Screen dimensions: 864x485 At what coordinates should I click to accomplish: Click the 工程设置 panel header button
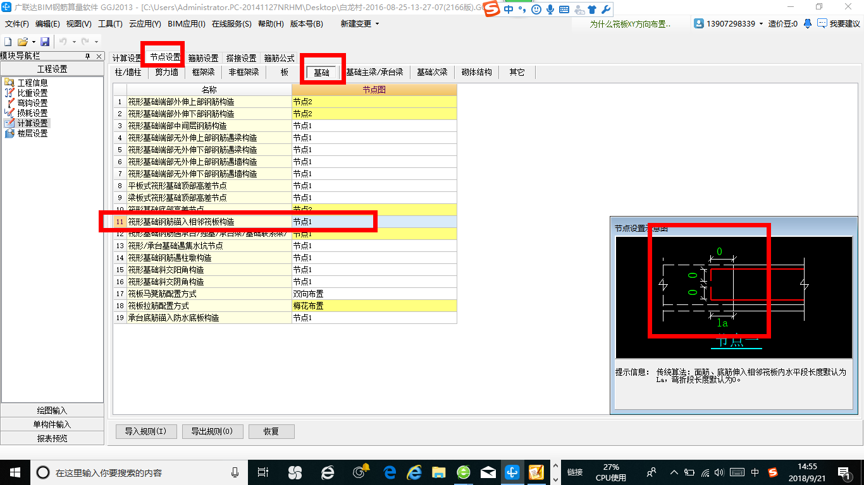pyautogui.click(x=52, y=69)
